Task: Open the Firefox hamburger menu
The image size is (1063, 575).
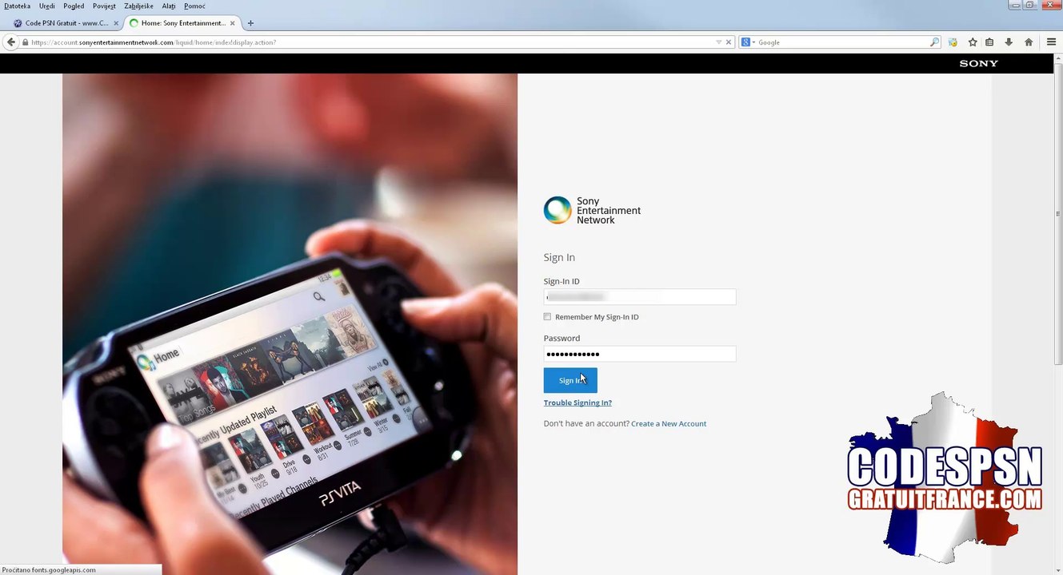Action: coord(1051,42)
